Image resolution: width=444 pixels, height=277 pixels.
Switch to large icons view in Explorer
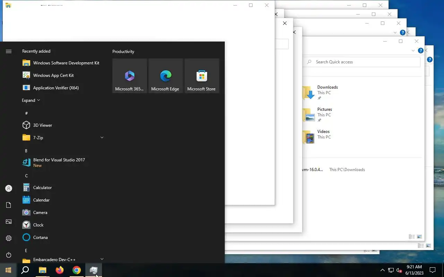(419, 237)
